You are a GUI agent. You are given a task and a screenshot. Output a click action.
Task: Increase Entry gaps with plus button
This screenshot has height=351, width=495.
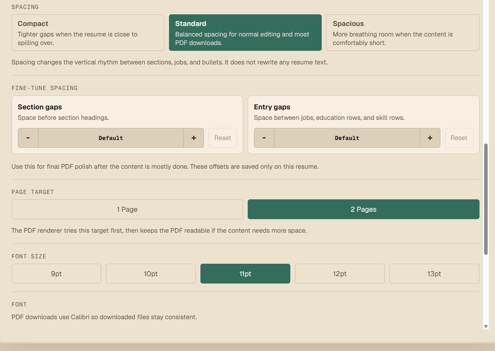pos(430,138)
